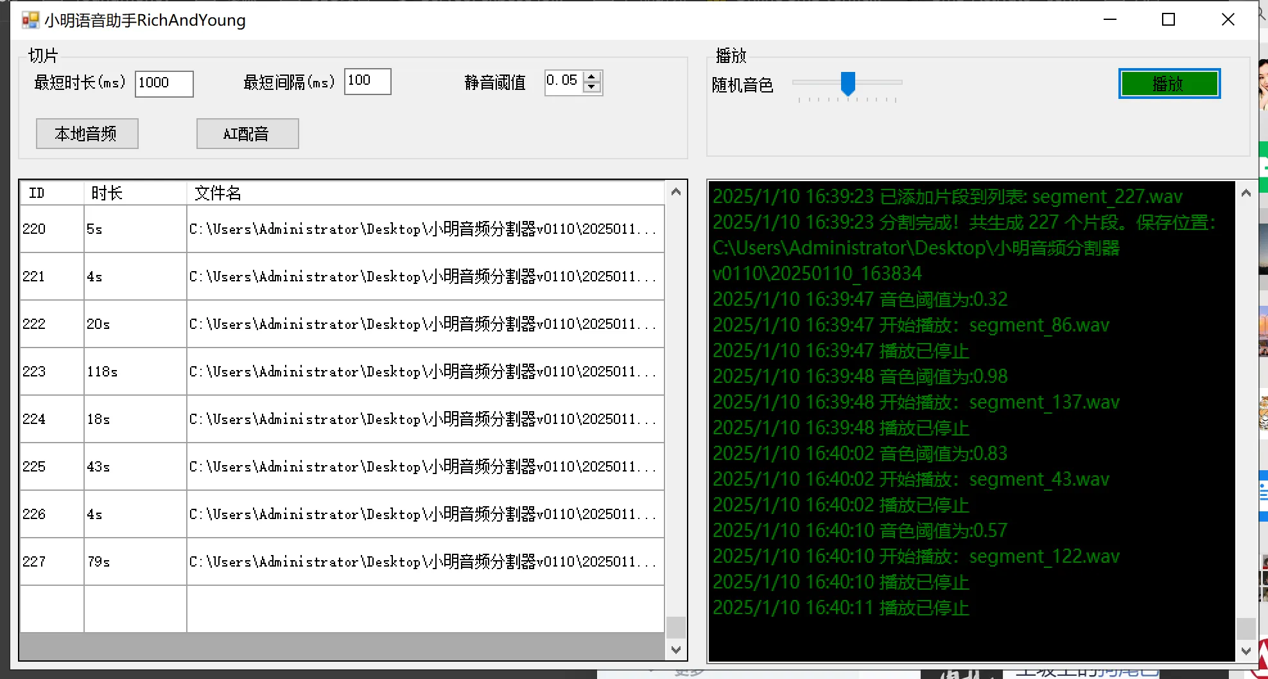Image resolution: width=1268 pixels, height=679 pixels.
Task: Click the green 播放 play button
Action: (1168, 84)
